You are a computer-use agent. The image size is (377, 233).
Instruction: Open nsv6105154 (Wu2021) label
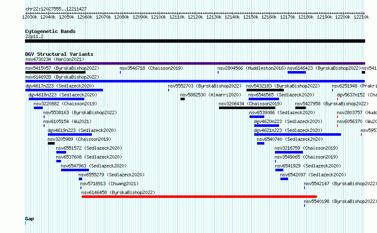(x=67, y=121)
